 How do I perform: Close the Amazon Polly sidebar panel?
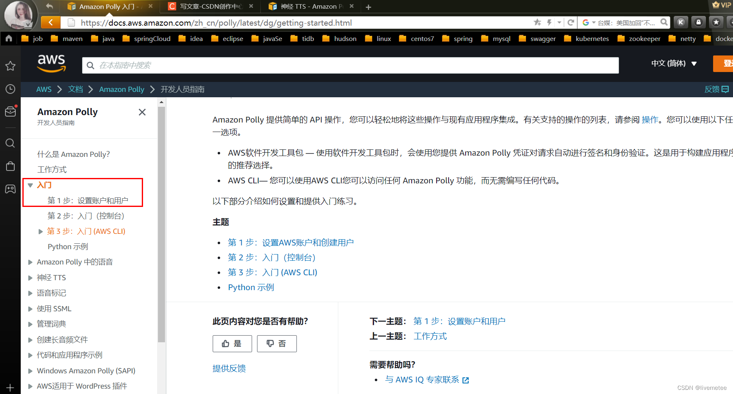coord(142,112)
